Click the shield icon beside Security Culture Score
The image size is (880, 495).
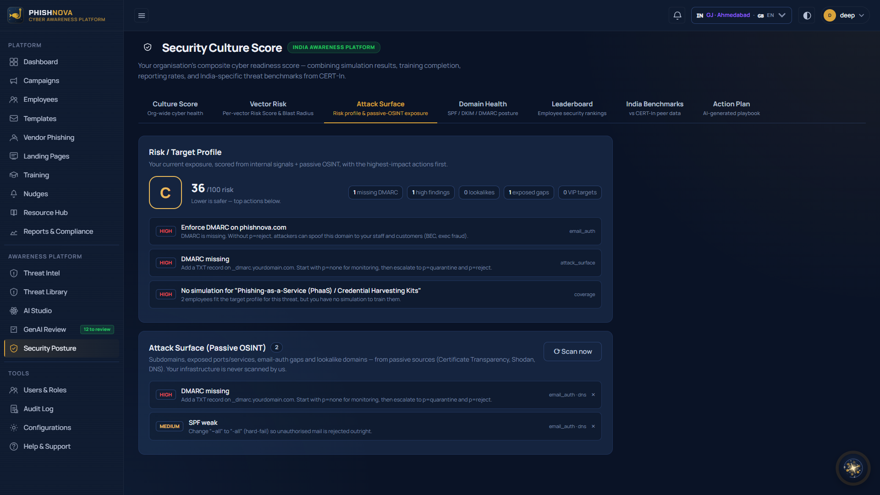tap(148, 47)
